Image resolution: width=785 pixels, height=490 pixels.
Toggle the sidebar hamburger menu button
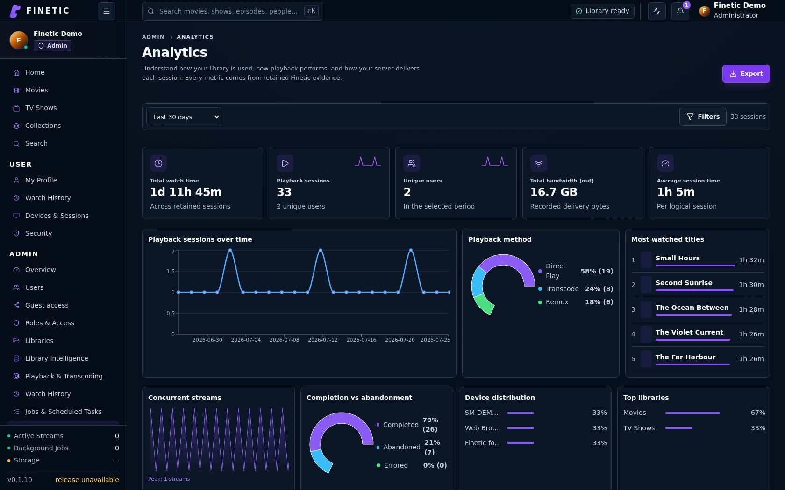(107, 11)
